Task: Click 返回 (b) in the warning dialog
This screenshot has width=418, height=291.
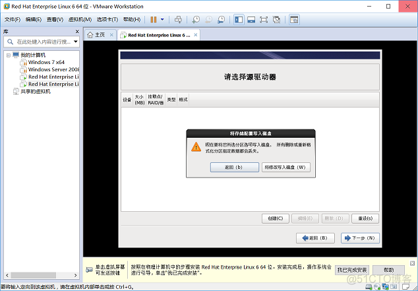Action: 234,167
